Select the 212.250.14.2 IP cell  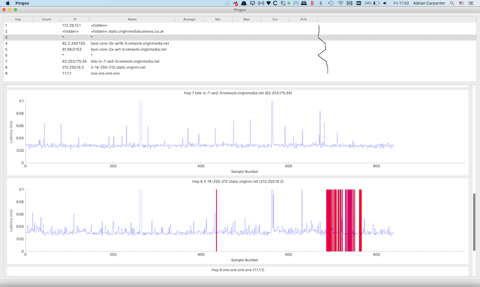coord(73,67)
